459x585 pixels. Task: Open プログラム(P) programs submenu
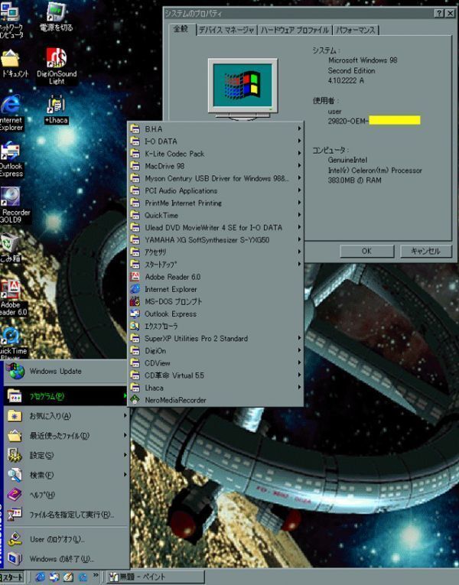(x=66, y=396)
